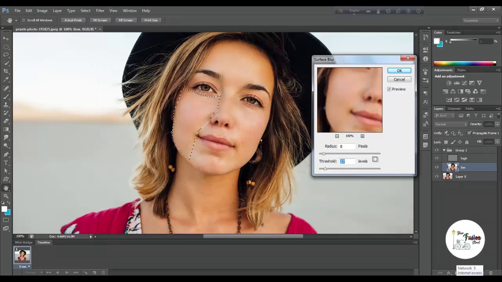Open the Color panel options menu
This screenshot has width=502, height=282.
pyautogui.click(x=498, y=33)
